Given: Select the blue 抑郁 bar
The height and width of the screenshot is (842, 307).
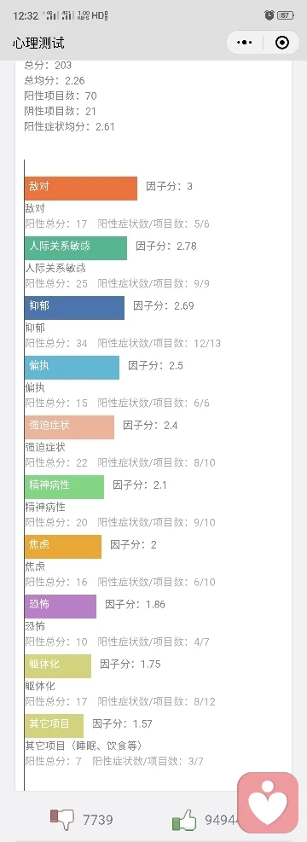Looking at the screenshot, I should click(x=74, y=308).
